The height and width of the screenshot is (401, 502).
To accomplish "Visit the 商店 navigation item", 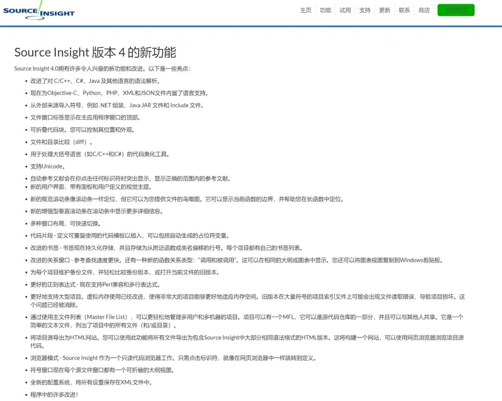I will 424,10.
